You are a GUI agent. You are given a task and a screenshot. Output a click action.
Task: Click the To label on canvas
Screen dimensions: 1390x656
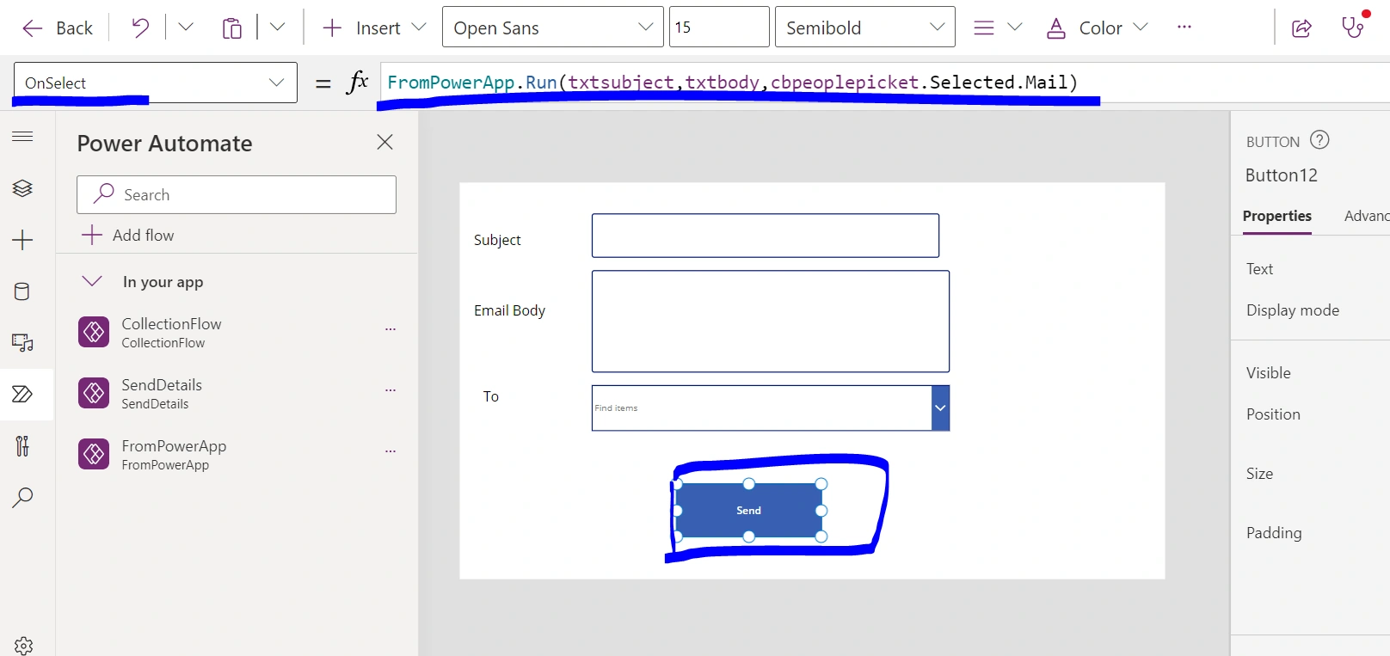coord(490,396)
